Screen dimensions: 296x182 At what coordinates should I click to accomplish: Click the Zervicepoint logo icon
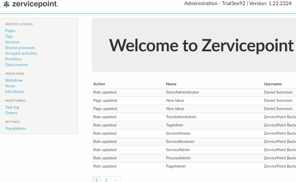(x=6, y=4)
